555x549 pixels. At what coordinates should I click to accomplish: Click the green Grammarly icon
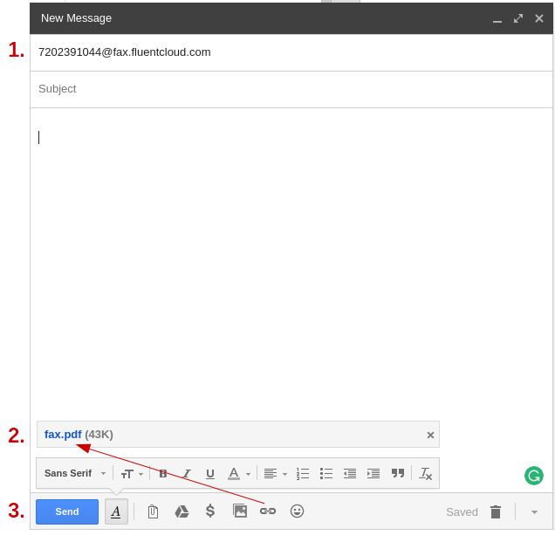[534, 476]
